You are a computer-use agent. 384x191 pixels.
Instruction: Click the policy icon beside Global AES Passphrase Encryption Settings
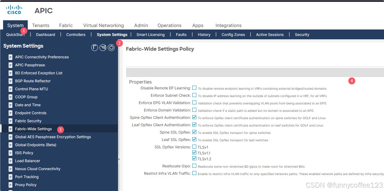click(x=10, y=137)
